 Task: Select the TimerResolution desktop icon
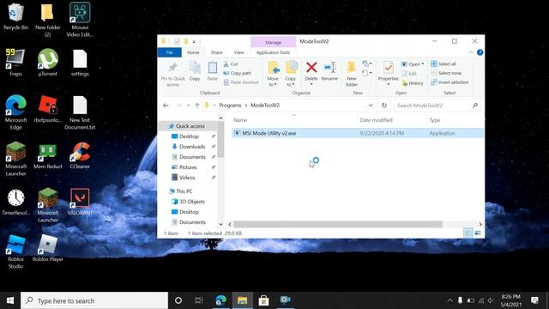[x=15, y=202]
